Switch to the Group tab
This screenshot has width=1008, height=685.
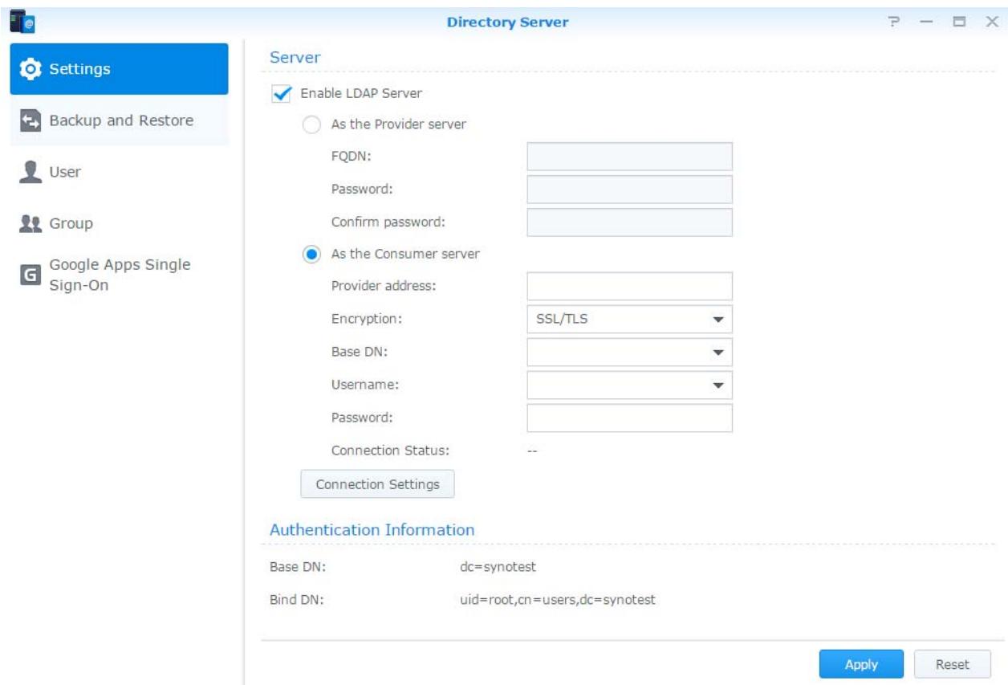pyautogui.click(x=119, y=224)
